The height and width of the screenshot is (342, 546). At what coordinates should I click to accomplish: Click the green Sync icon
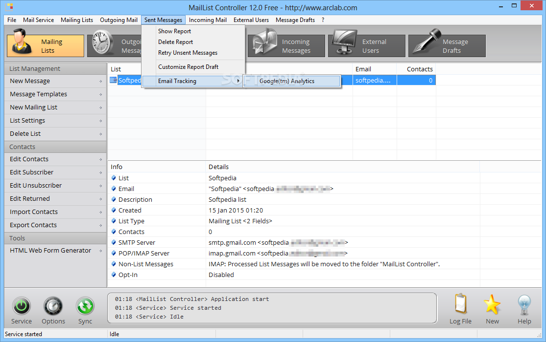(85, 306)
